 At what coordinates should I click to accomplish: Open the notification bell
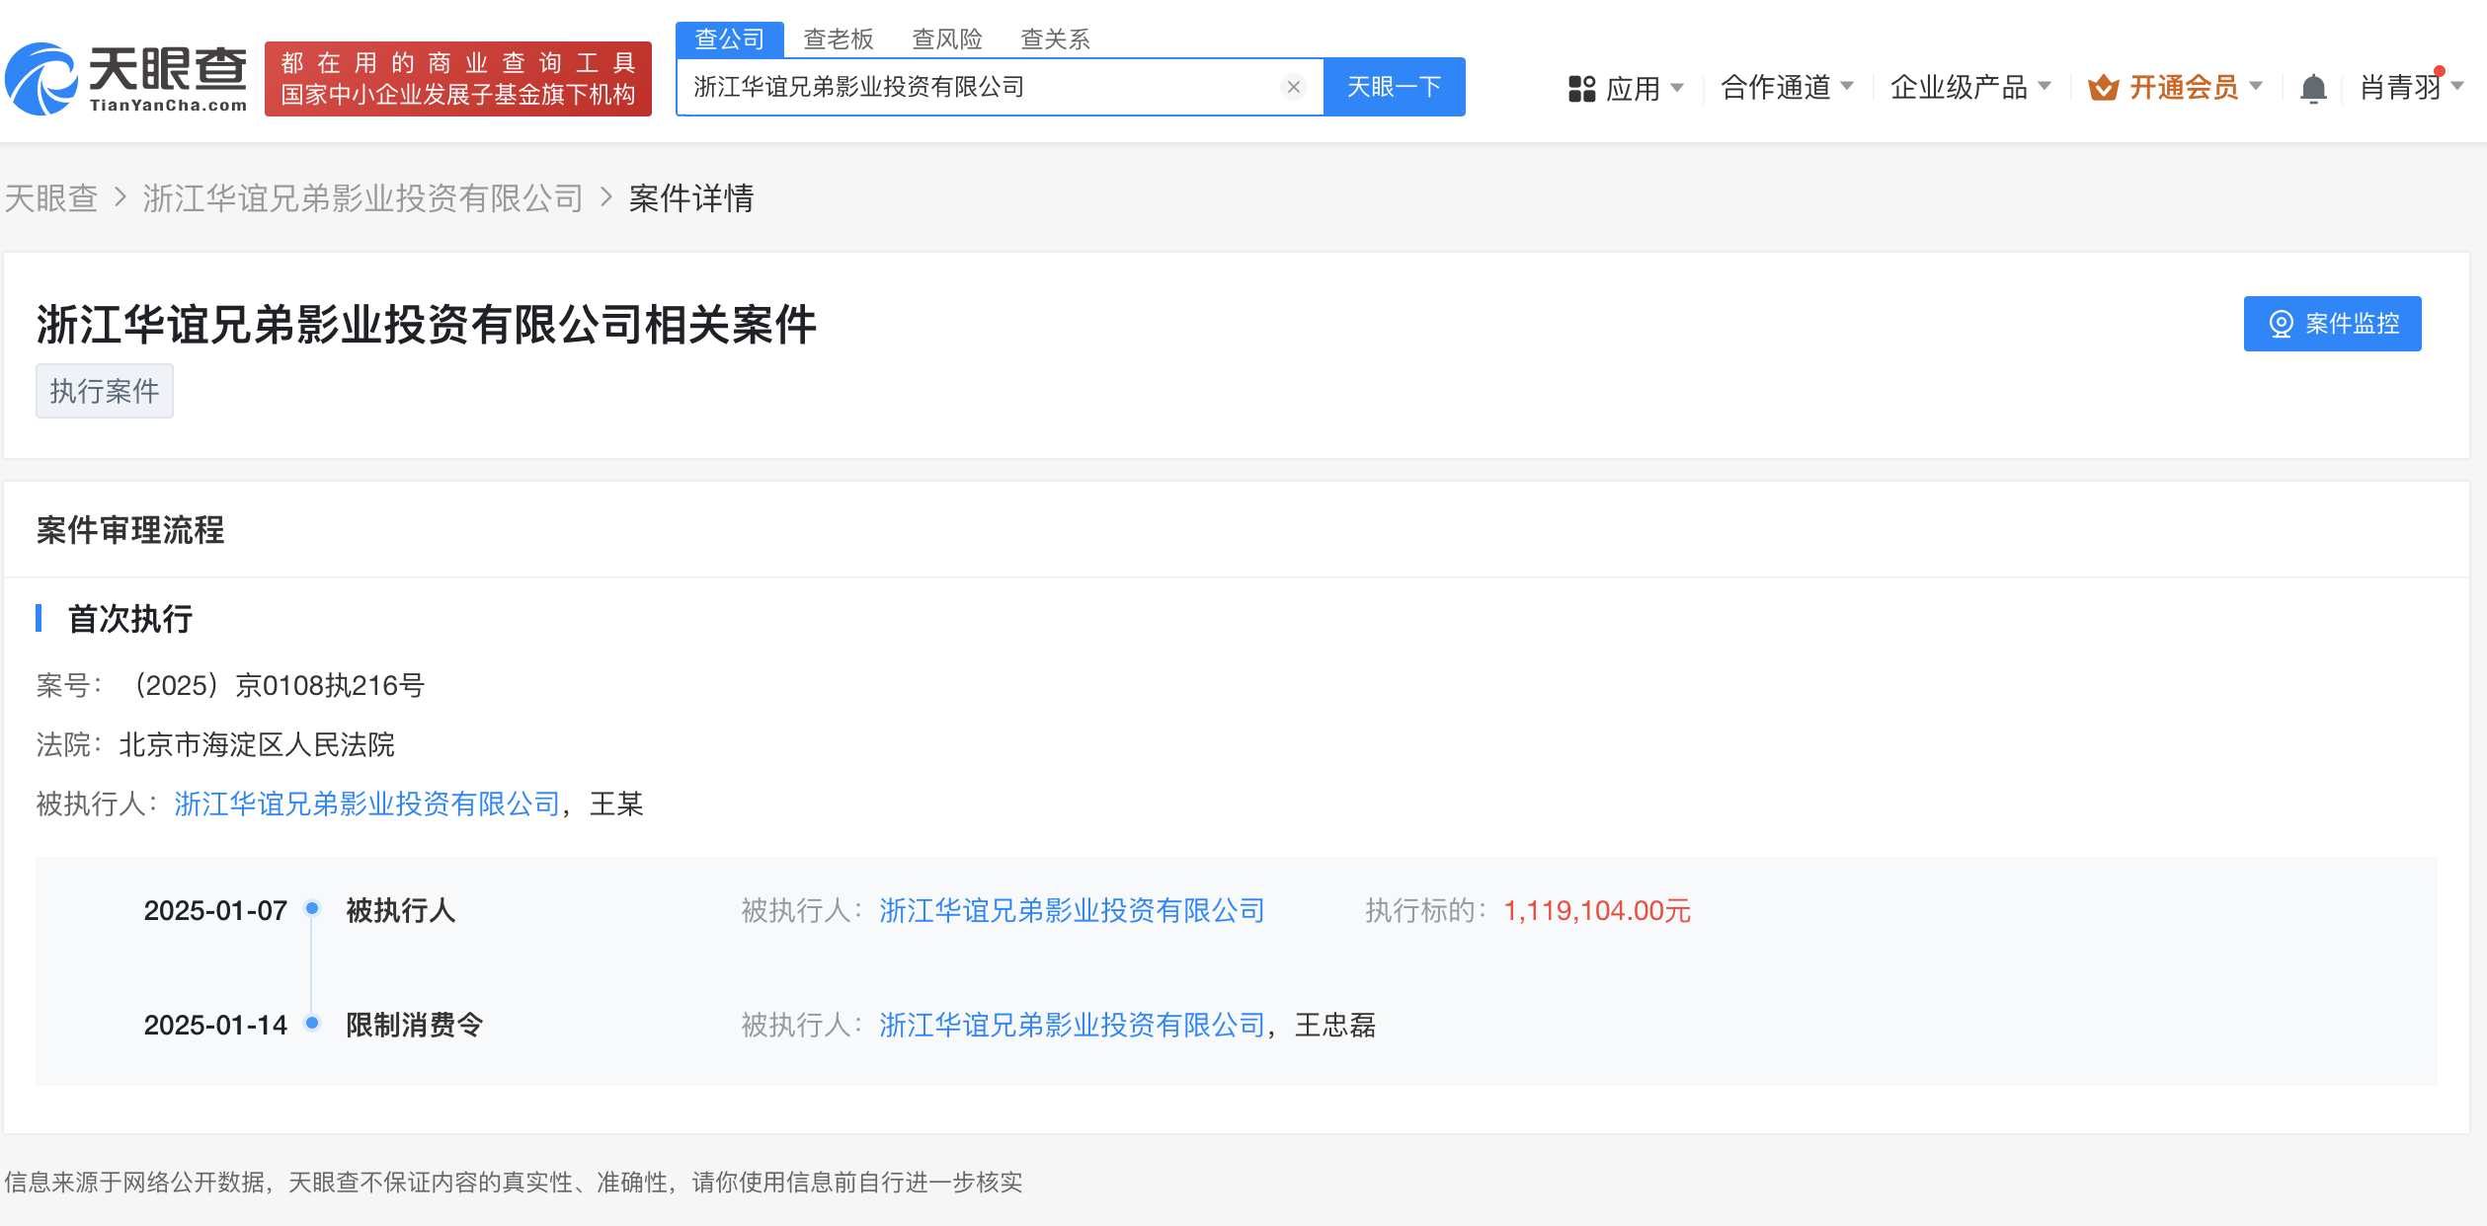(2313, 89)
